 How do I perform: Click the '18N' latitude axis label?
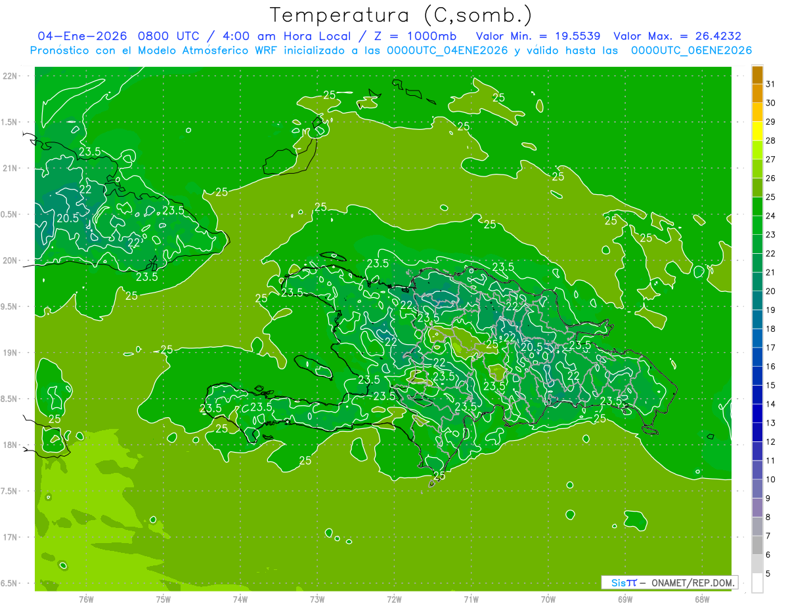(11, 445)
